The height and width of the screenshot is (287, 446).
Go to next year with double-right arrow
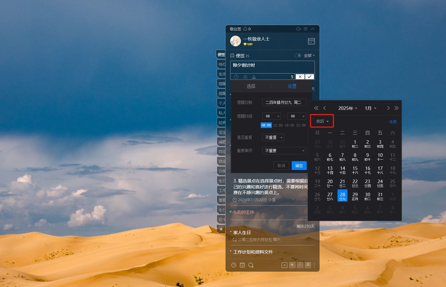click(x=396, y=108)
